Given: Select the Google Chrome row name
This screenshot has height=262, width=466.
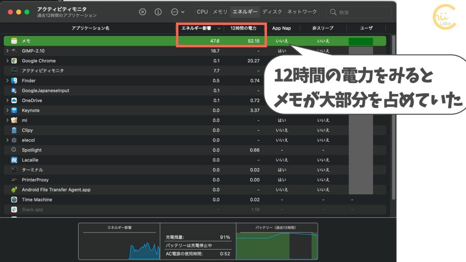Looking at the screenshot, I should click(39, 60).
